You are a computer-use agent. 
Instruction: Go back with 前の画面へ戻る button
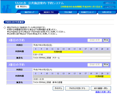coord(101,88)
